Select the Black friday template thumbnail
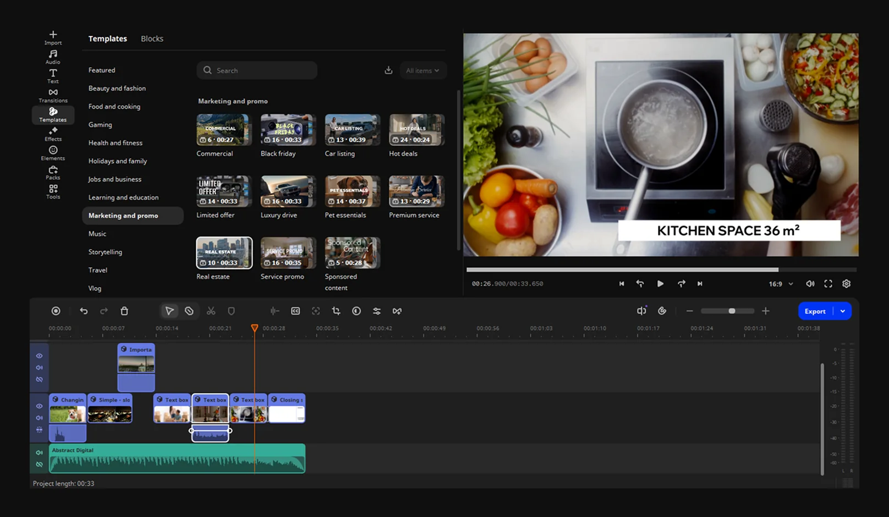 tap(288, 130)
